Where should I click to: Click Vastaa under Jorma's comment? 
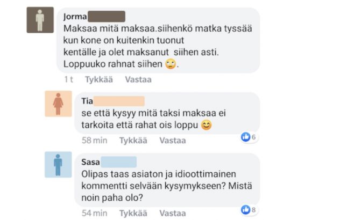coord(138,79)
